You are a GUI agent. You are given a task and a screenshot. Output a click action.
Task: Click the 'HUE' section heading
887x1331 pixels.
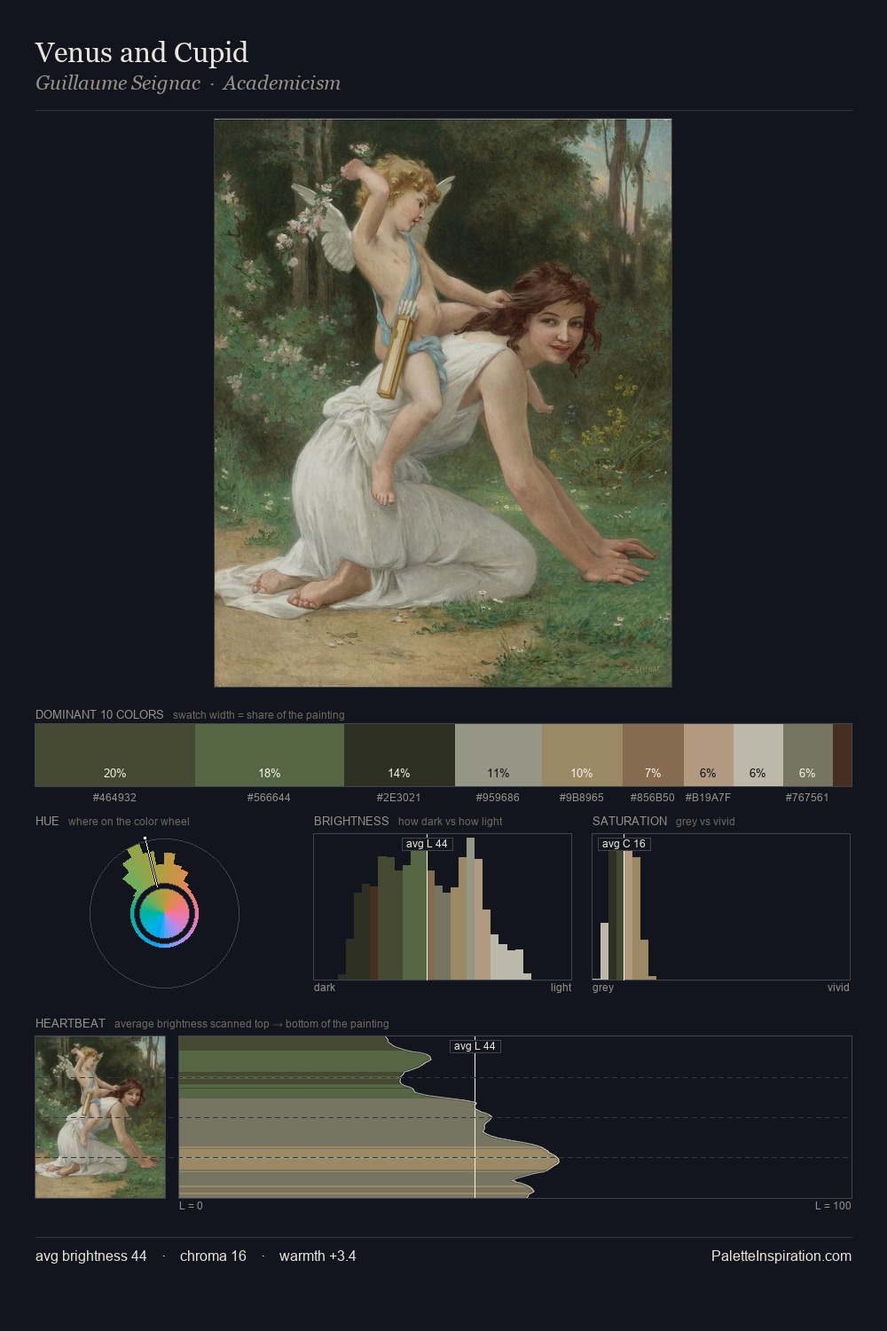47,821
